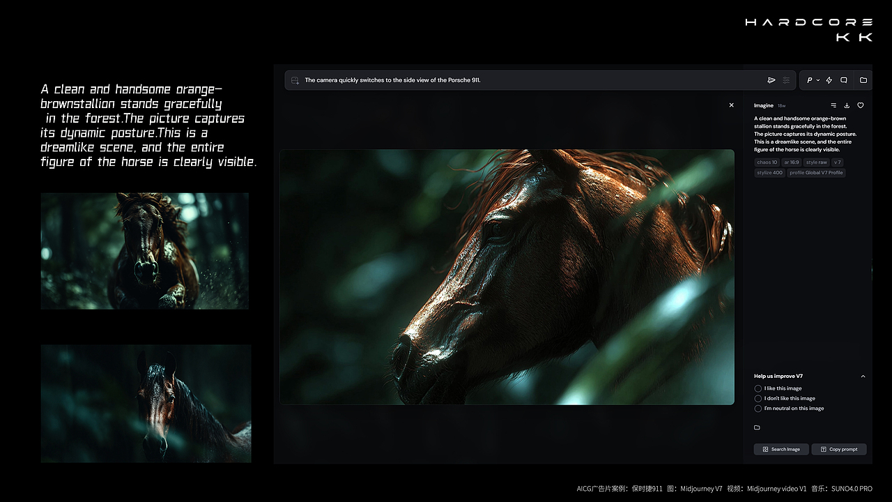Click the profile Global V7 Profile tag
The width and height of the screenshot is (892, 502).
tap(816, 172)
